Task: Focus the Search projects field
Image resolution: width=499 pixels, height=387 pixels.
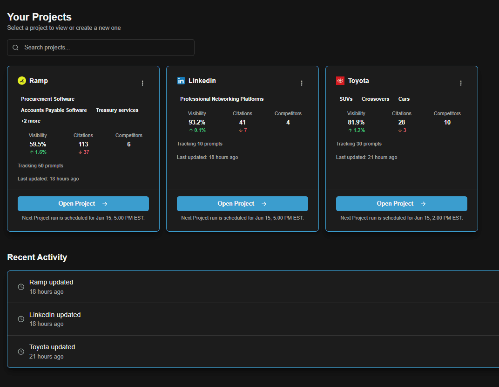Action: 101,48
